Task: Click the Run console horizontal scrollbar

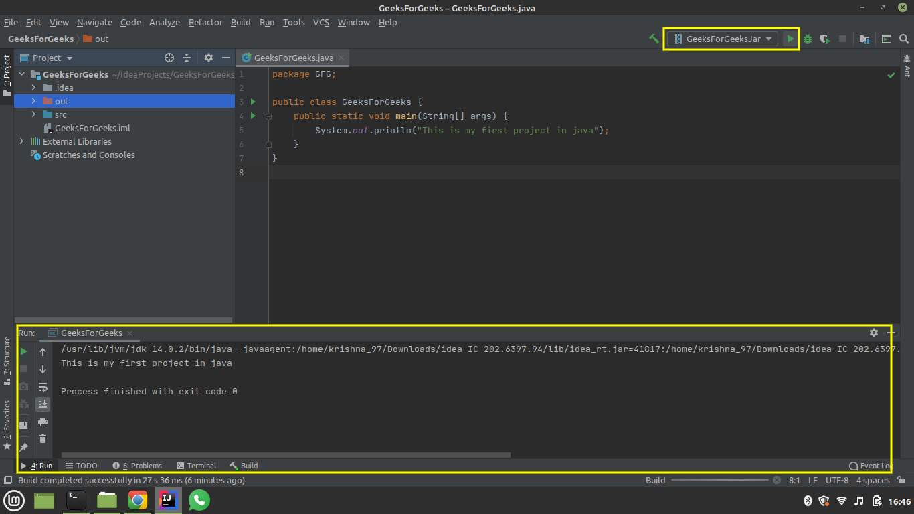Action: click(286, 455)
